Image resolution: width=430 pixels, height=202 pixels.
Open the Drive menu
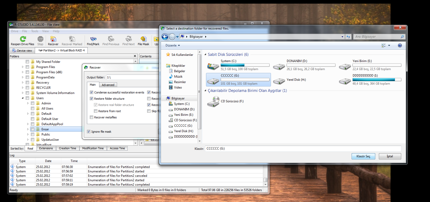click(15, 31)
